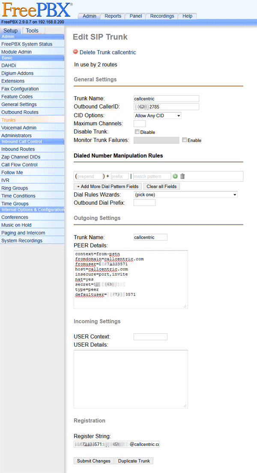257x473 pixels.
Task: Click the Delete Trunk callcentric link
Action: pyautogui.click(x=108, y=52)
